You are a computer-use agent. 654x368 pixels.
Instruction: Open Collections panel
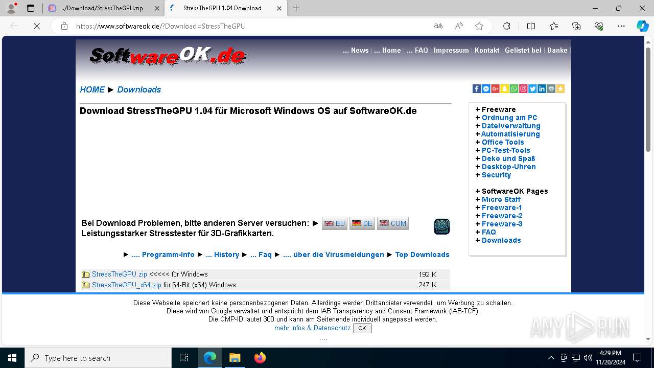point(576,26)
